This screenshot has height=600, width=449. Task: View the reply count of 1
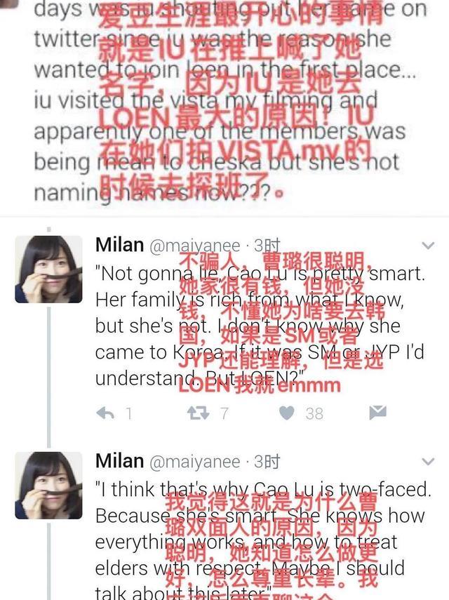click(129, 413)
